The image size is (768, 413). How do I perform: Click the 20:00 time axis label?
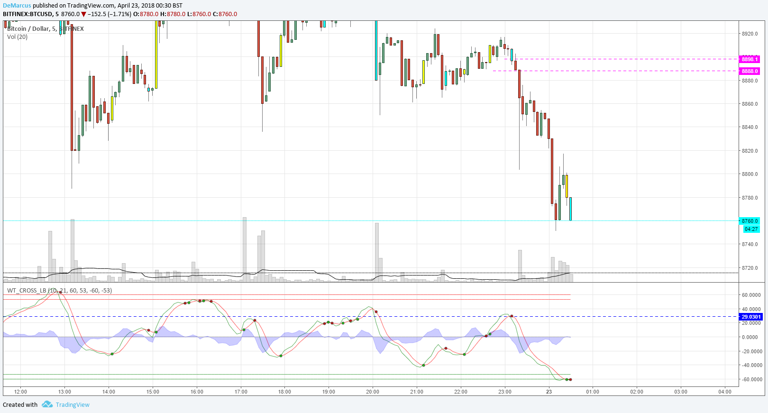373,392
